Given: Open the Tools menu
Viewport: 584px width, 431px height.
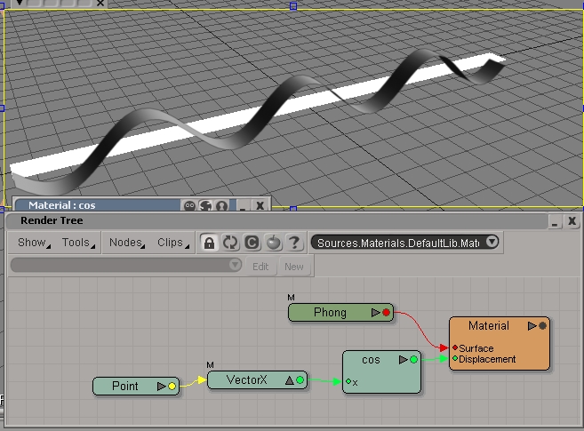Looking at the screenshot, I should [x=77, y=243].
